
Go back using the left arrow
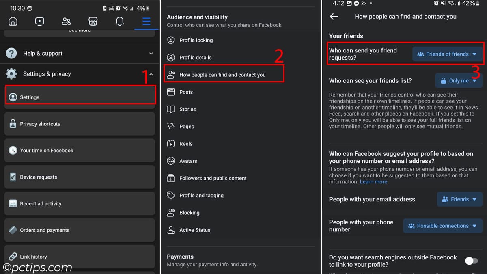pyautogui.click(x=334, y=17)
